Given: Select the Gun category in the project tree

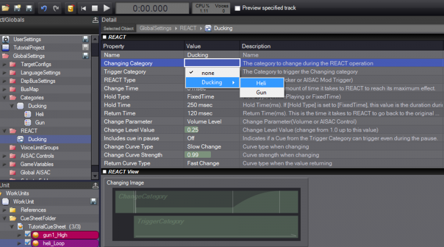Looking at the screenshot, I should point(39,122).
